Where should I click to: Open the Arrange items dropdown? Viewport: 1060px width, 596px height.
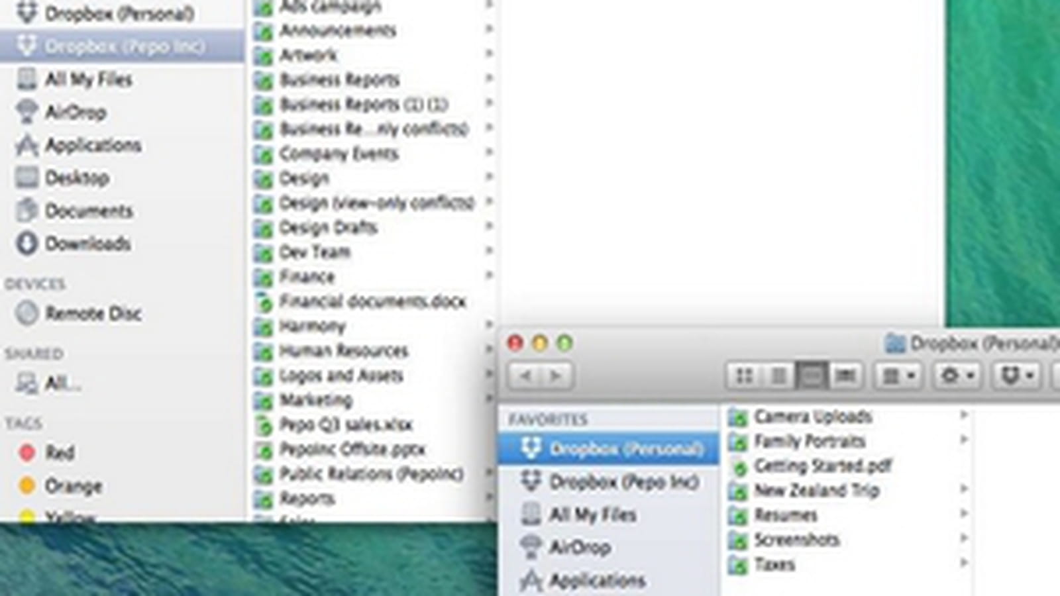[x=899, y=375]
